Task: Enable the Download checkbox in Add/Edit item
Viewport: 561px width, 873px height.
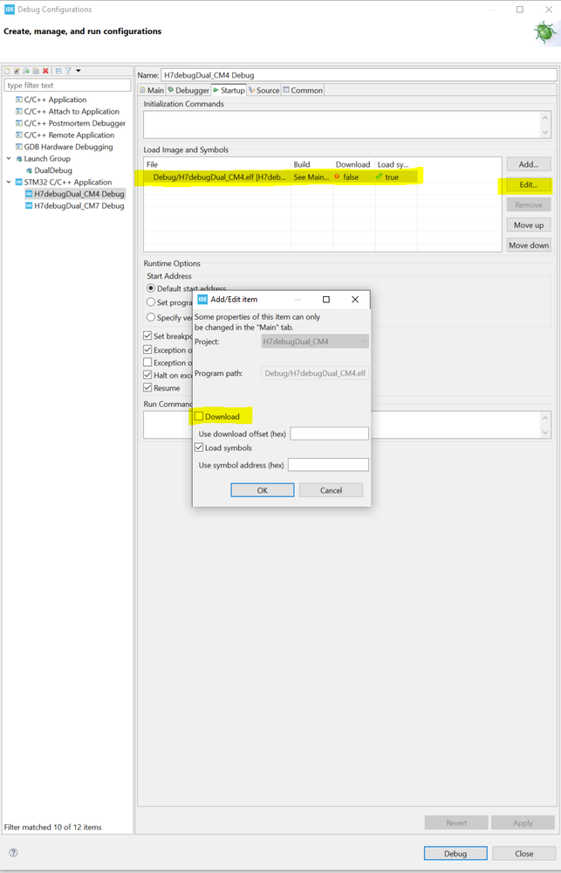Action: pos(199,416)
